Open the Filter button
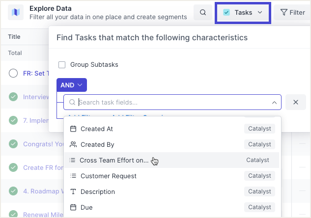Screen dimensions: 311x218 tap(292, 12)
